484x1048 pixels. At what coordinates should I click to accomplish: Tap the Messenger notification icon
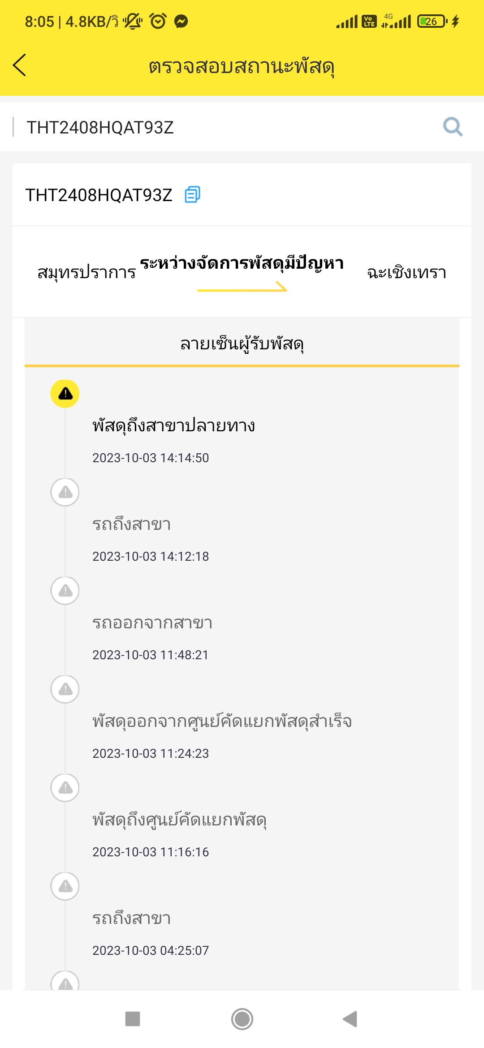click(181, 21)
